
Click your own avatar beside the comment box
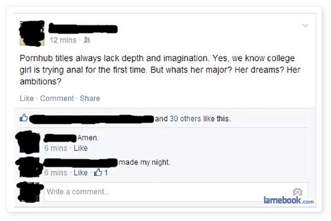coord(29,192)
